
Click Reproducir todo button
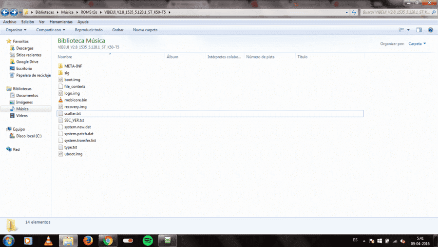[89, 30]
